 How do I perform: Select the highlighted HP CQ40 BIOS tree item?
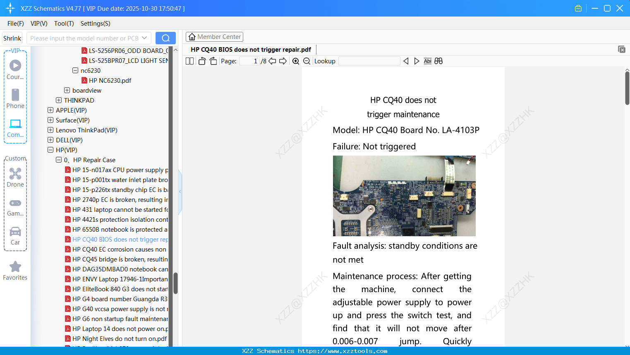point(116,240)
